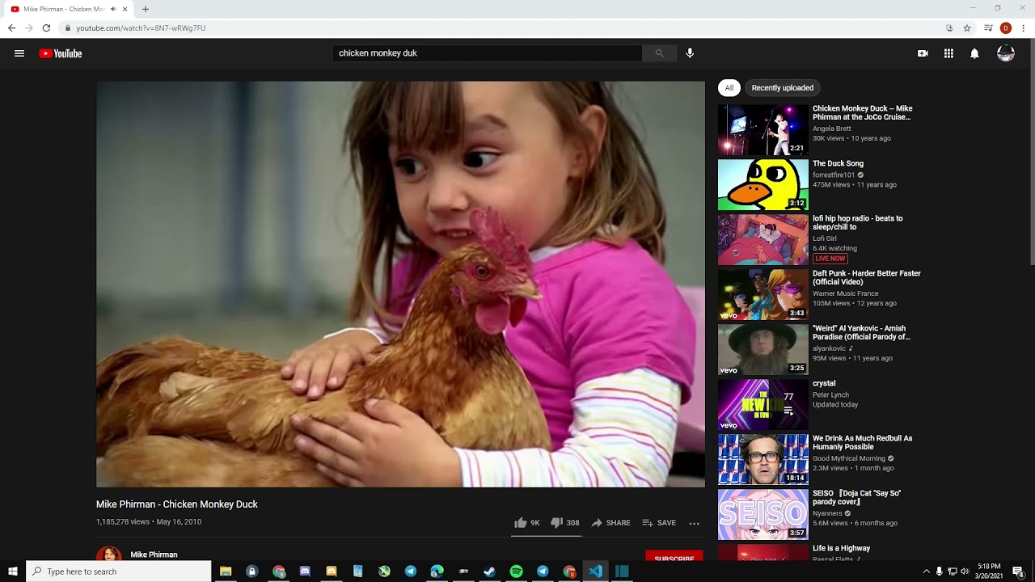Go to the YouTube home logo
Image resolution: width=1035 pixels, height=582 pixels.
click(61, 53)
